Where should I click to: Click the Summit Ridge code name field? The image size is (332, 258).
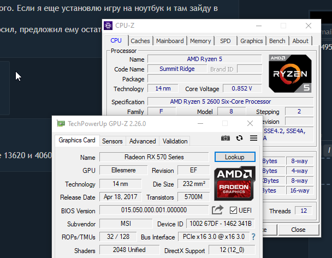click(x=177, y=69)
